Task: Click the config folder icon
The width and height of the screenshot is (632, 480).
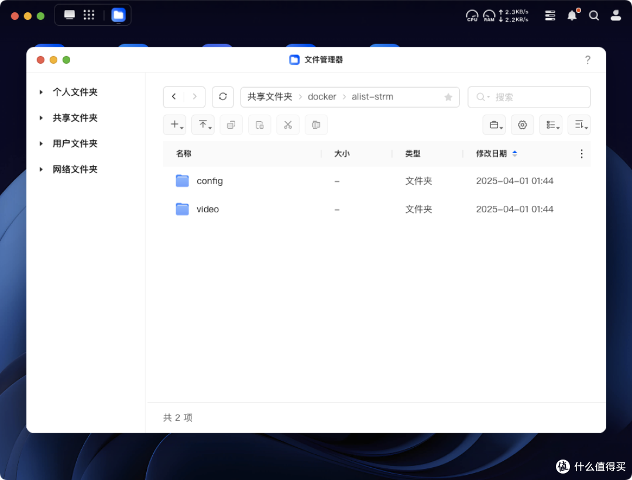Action: [182, 181]
